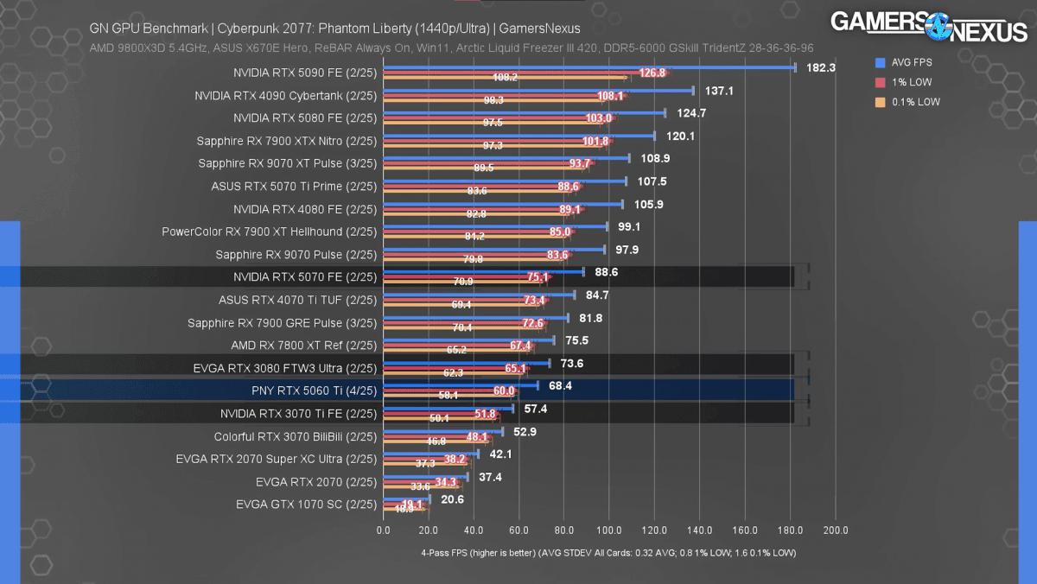Click the NVIDIA RTX 5090 FE row label
Screen dimensions: 1037x584
[305, 72]
